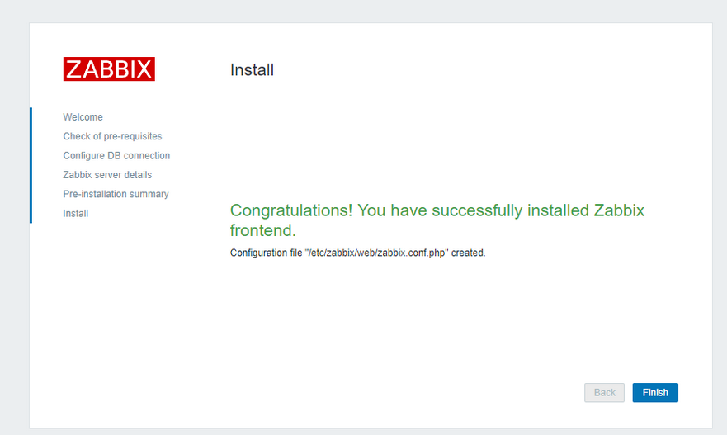Click the ZABBIX logo
Viewport: 727px width, 435px height.
[x=109, y=69]
